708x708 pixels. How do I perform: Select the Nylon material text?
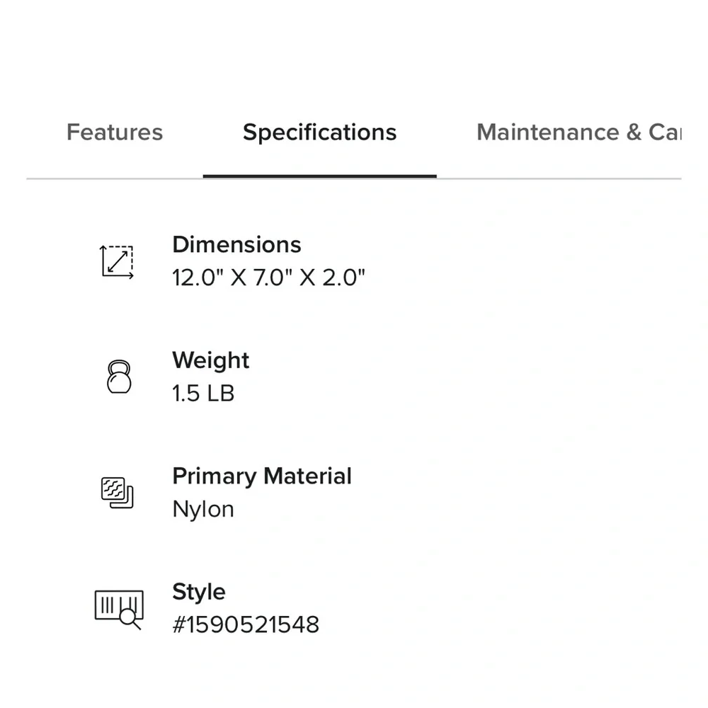coord(203,509)
